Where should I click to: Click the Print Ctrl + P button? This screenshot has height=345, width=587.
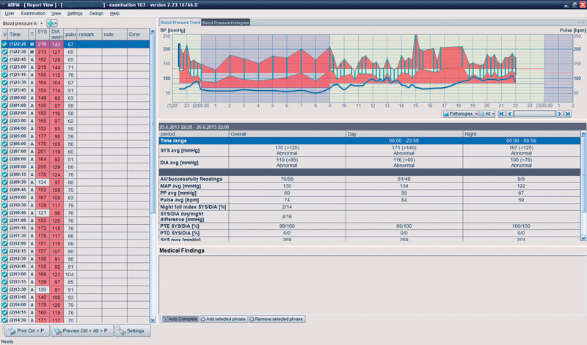26,331
